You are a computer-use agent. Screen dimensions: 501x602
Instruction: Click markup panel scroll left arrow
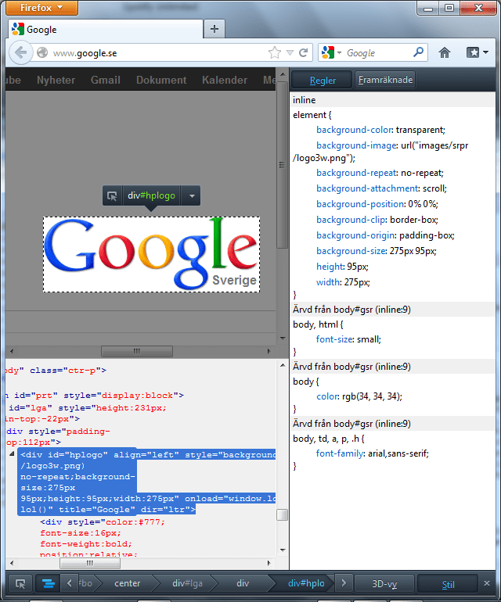[12, 563]
